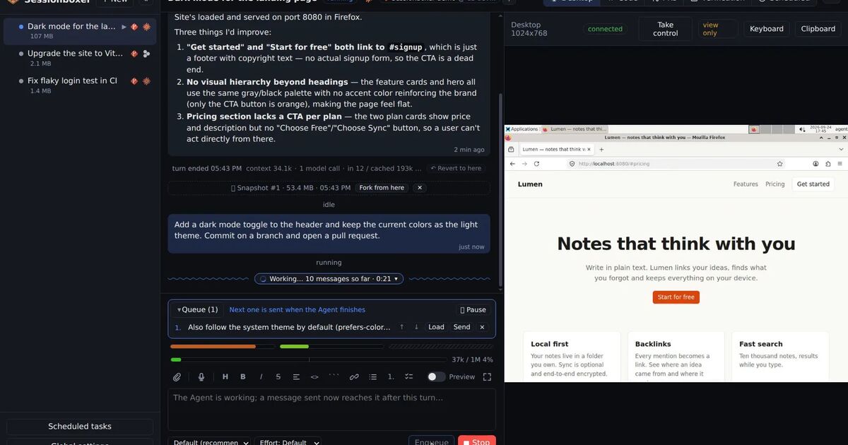Open the Pricing link on the Lumen page

pyautogui.click(x=775, y=184)
